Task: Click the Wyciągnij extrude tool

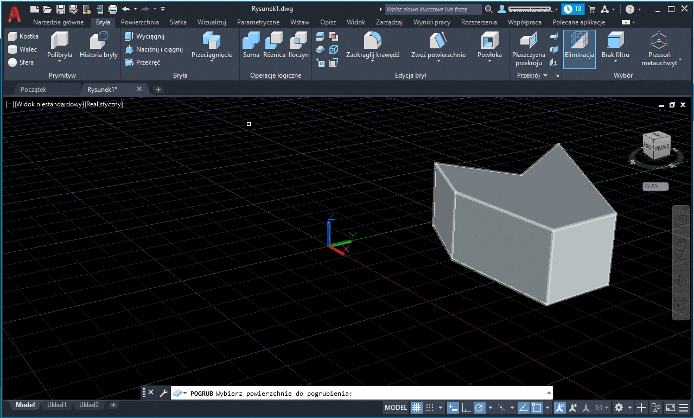Action: pyautogui.click(x=144, y=36)
